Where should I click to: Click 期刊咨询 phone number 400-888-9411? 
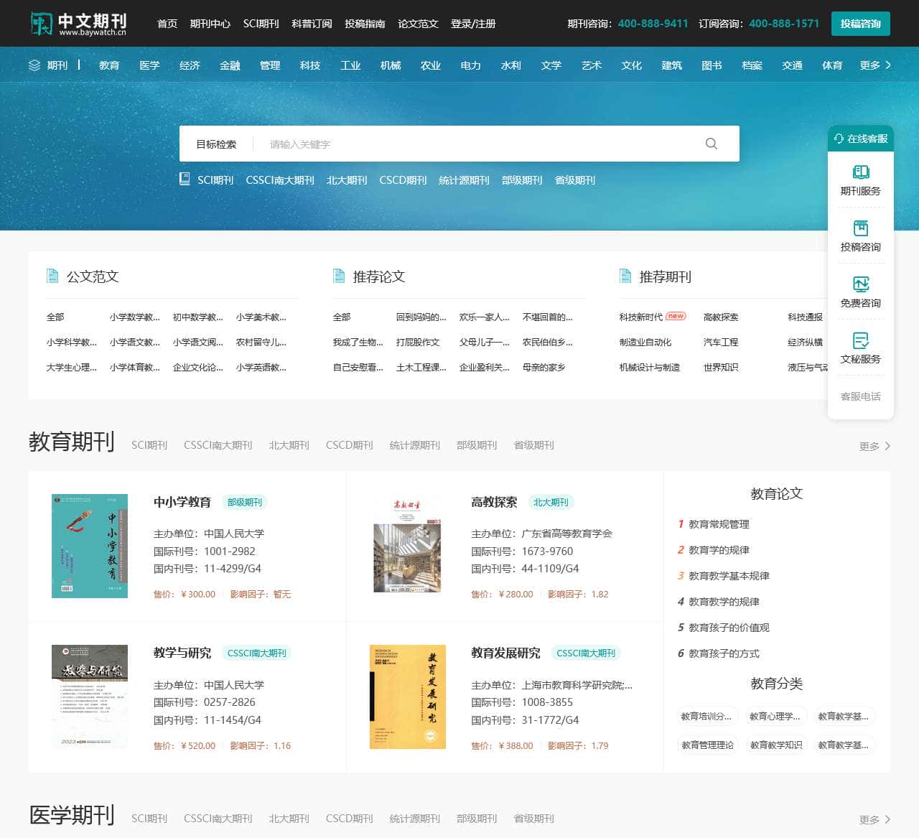point(653,24)
